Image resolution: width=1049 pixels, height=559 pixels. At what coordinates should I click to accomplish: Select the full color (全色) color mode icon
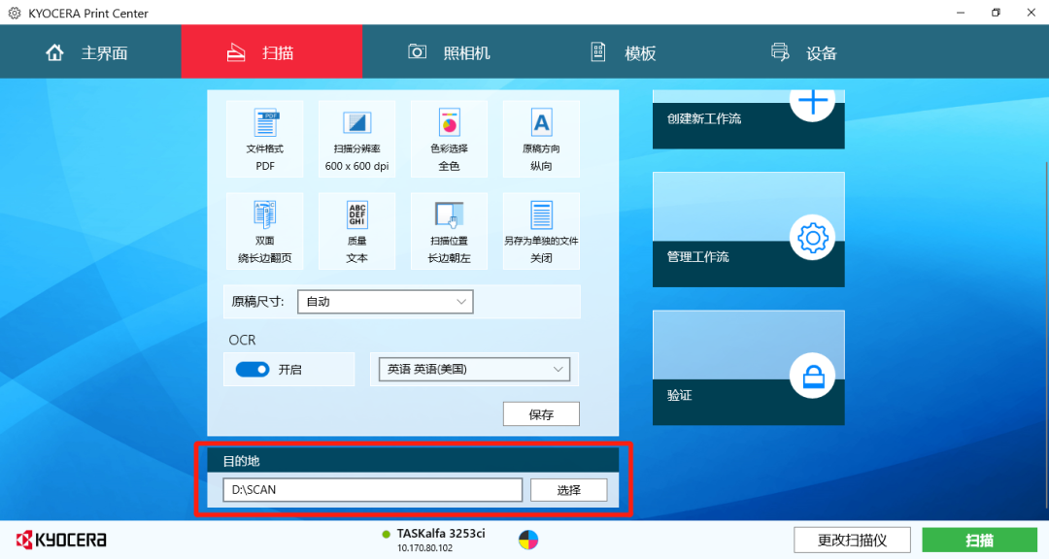click(x=449, y=139)
